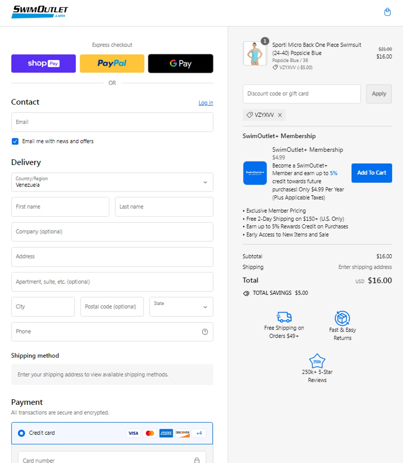
Task: Click the phone field help icon
Action: point(205,332)
